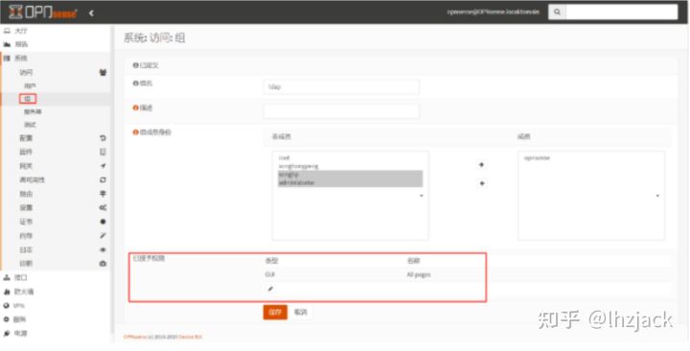This screenshot has height=351, width=690.
Task: Open the 诊断 (Diagnostics) sidebar item
Action: click(27, 264)
